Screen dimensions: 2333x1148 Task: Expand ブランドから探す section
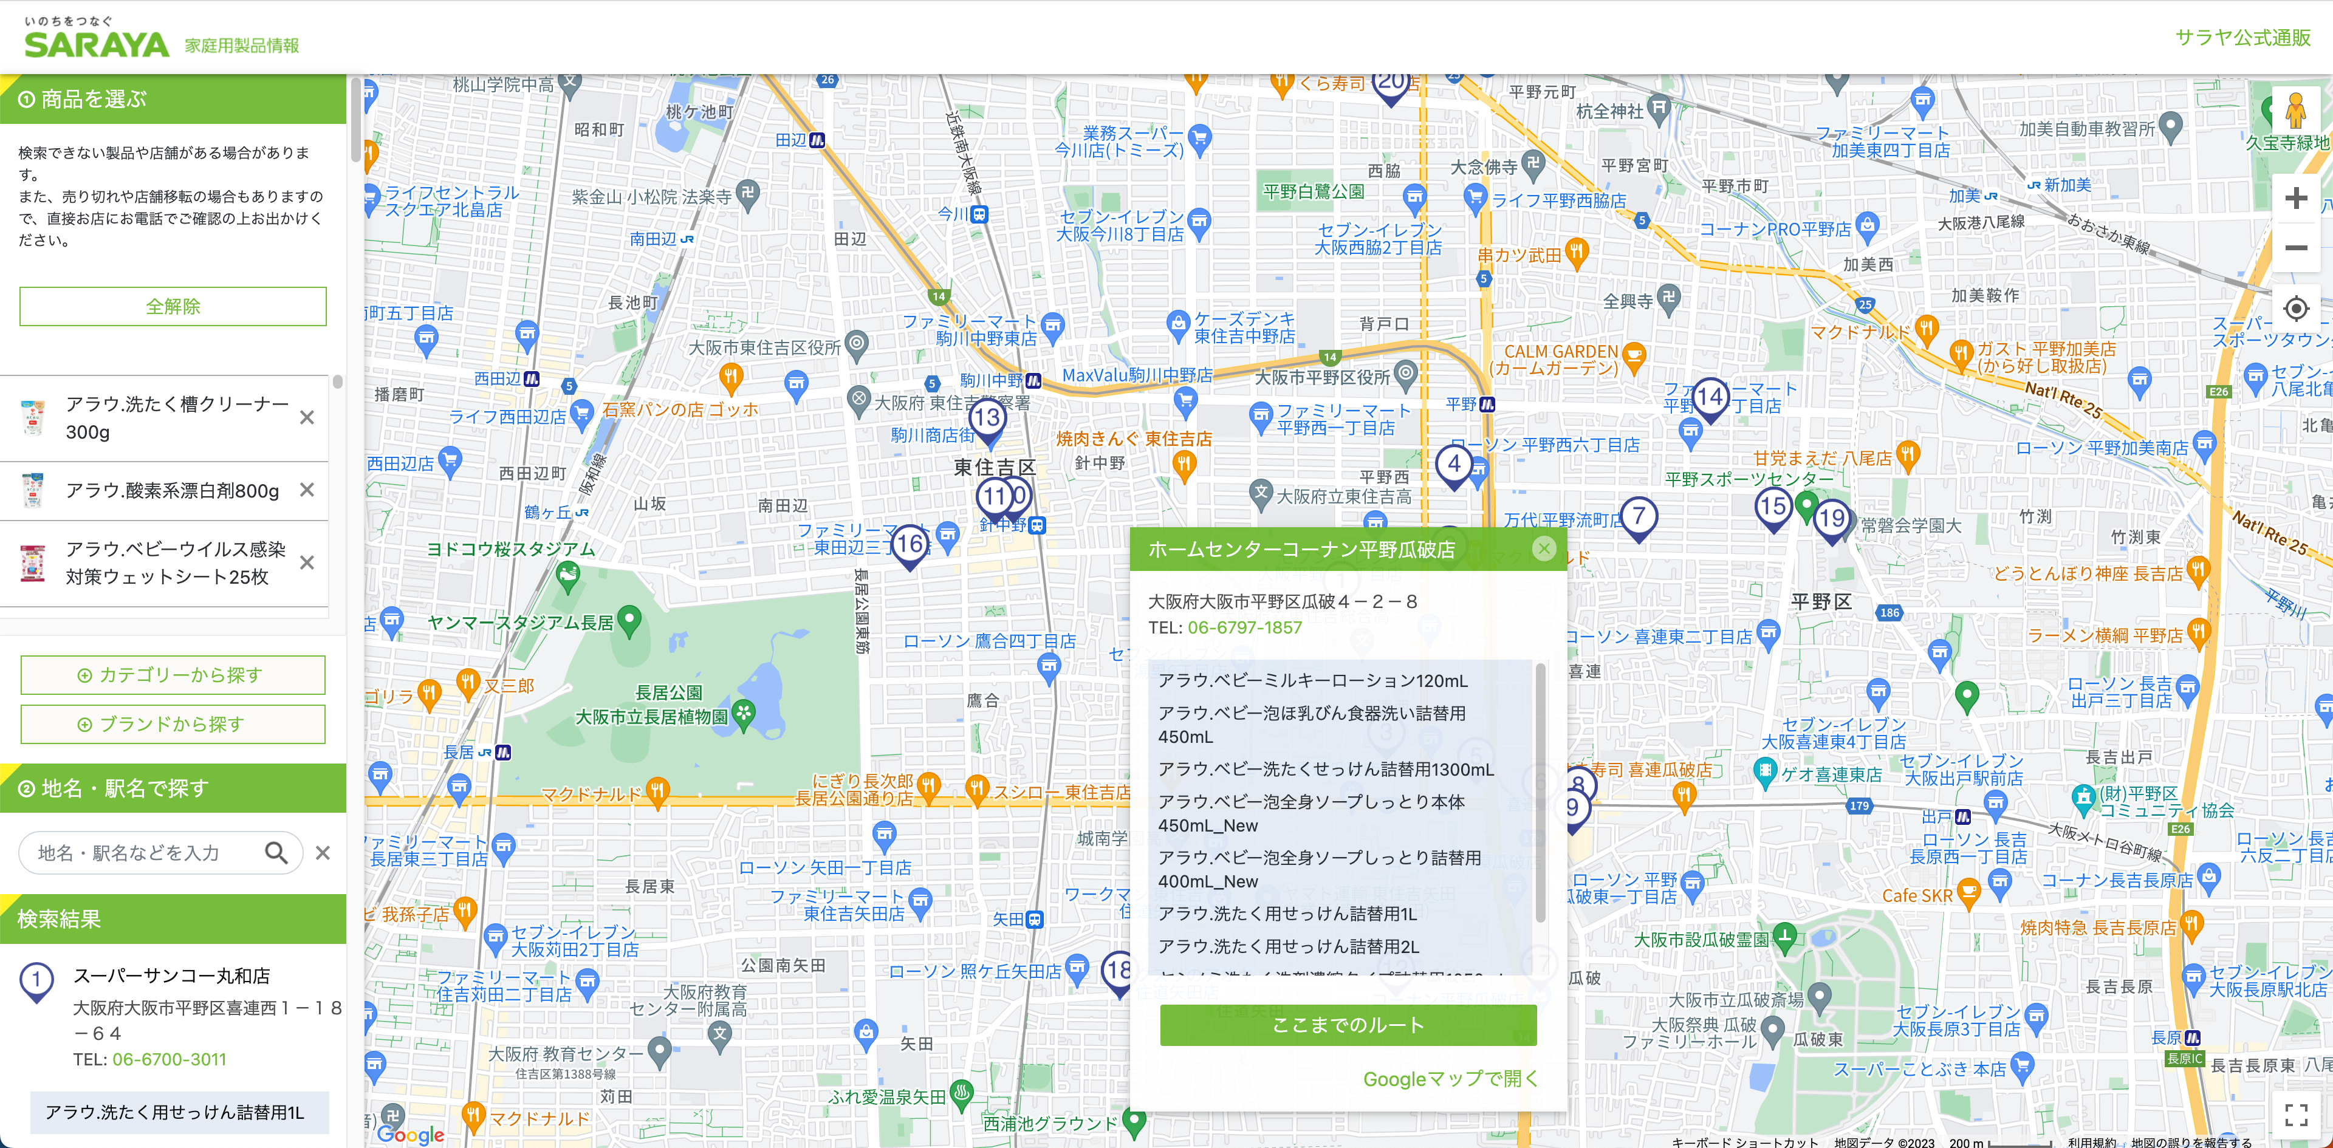tap(173, 724)
